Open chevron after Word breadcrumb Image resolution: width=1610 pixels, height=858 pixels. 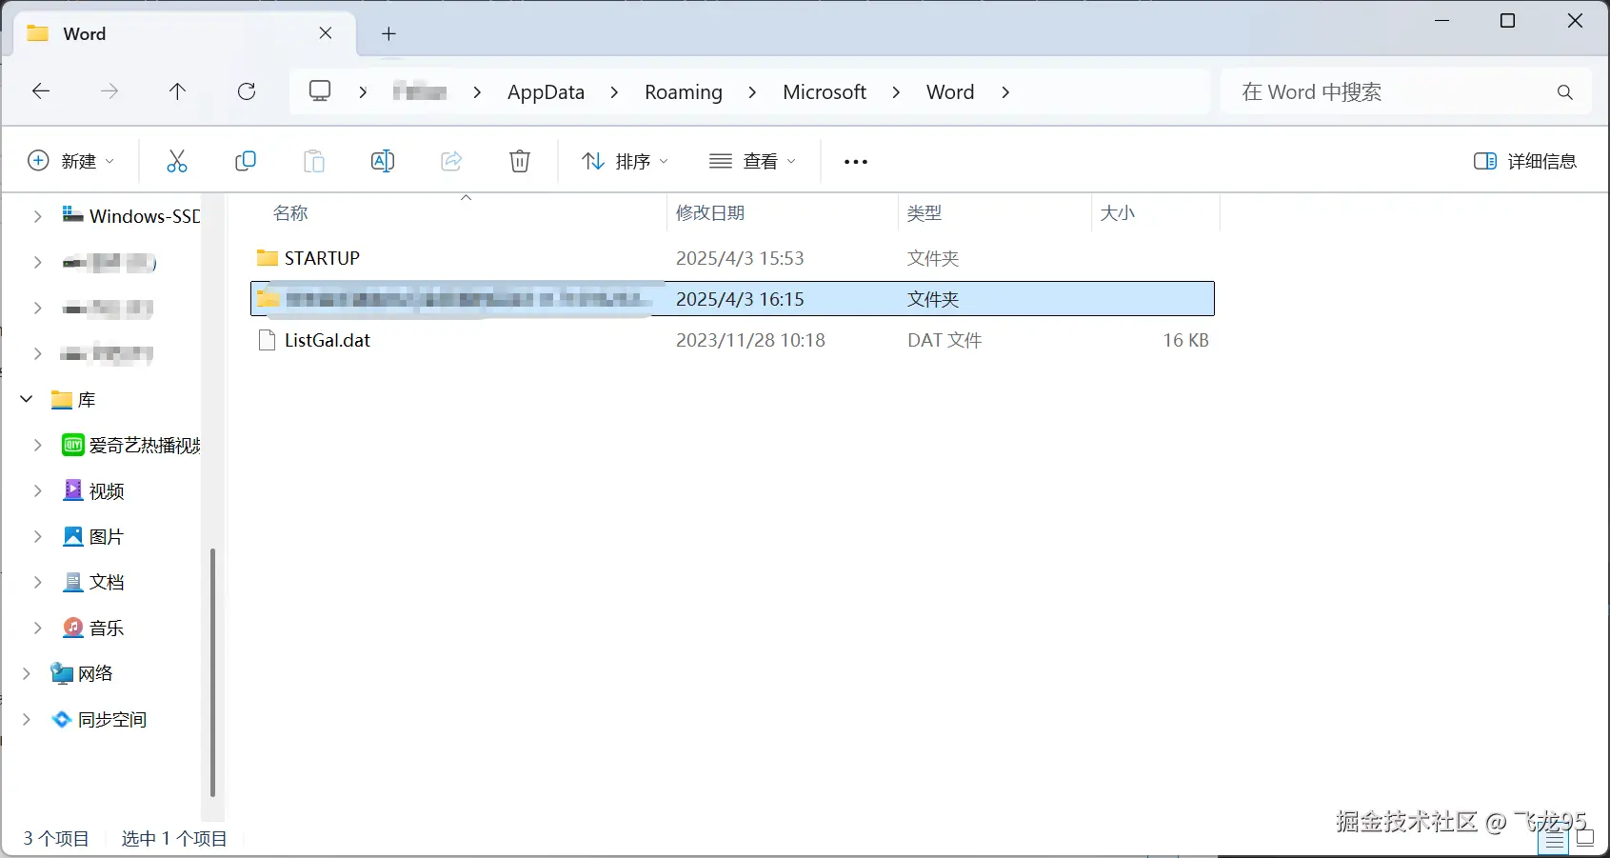1005,92
